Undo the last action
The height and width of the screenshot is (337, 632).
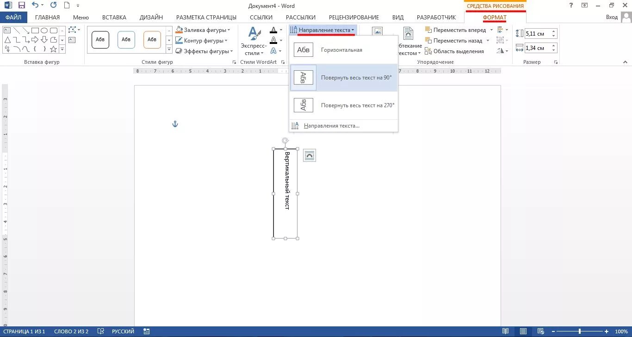(x=35, y=6)
